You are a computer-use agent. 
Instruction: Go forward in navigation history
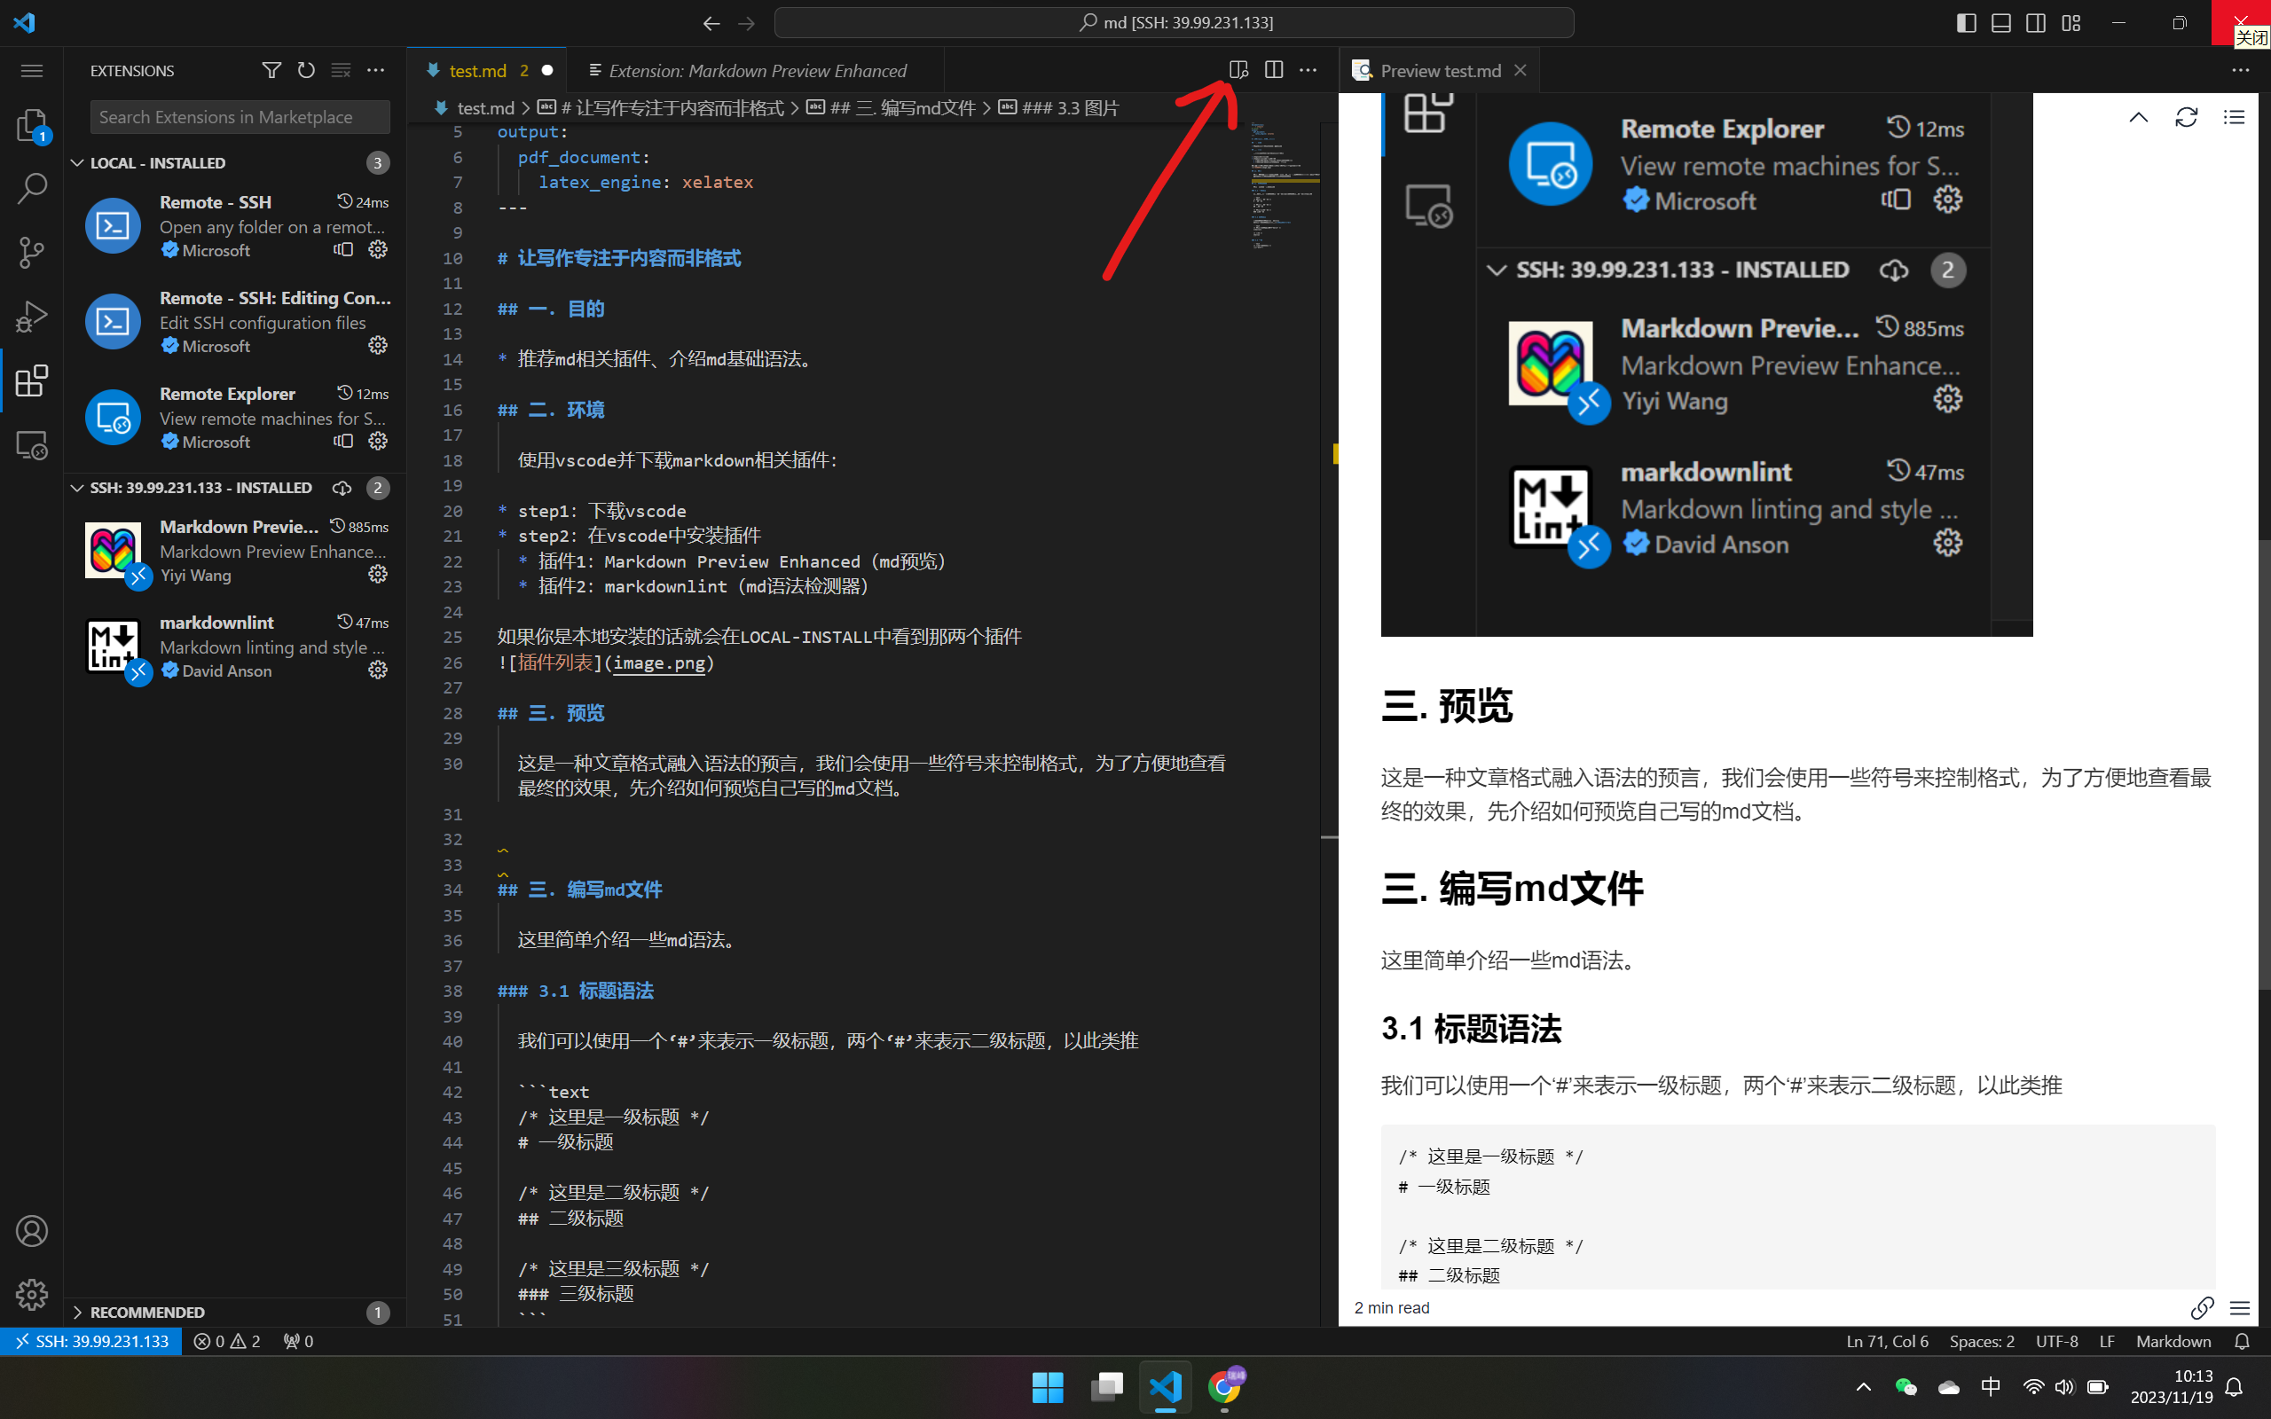[x=747, y=22]
